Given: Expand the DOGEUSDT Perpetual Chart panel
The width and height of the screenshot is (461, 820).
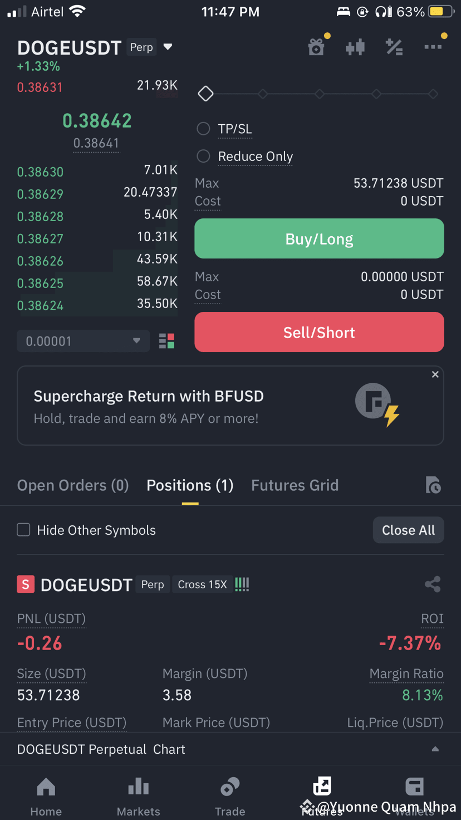Looking at the screenshot, I should [230, 749].
